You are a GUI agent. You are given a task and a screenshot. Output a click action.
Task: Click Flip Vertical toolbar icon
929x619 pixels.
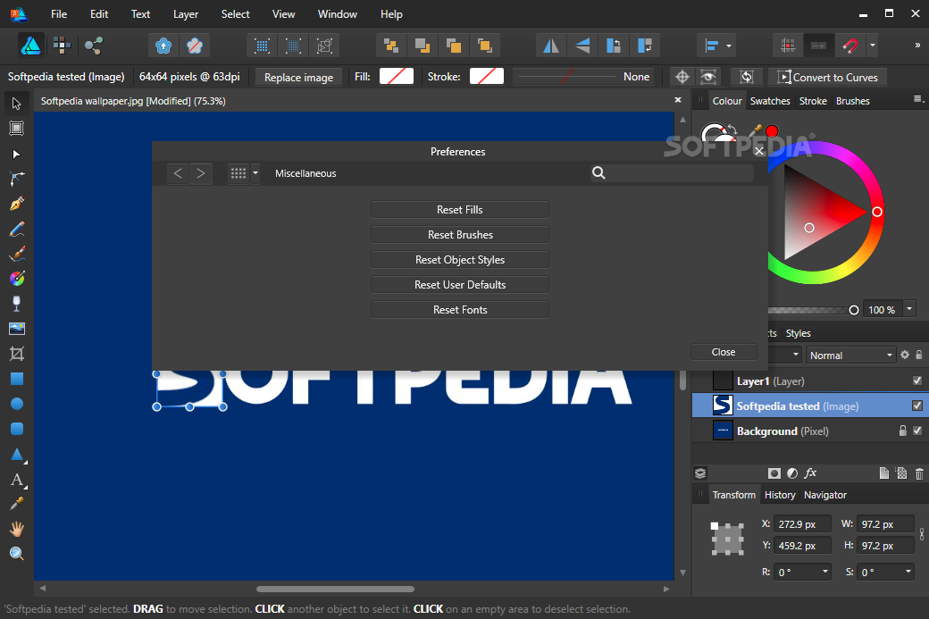tap(582, 46)
